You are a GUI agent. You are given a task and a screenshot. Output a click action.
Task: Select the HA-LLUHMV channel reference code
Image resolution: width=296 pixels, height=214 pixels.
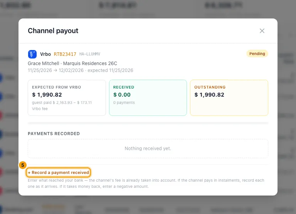pyautogui.click(x=90, y=54)
